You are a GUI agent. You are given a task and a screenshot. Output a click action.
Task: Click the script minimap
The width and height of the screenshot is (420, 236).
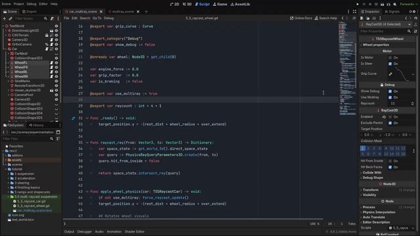[x=347, y=68]
